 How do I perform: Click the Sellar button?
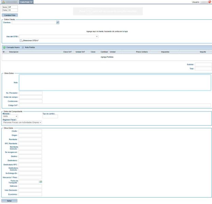coord(9,201)
